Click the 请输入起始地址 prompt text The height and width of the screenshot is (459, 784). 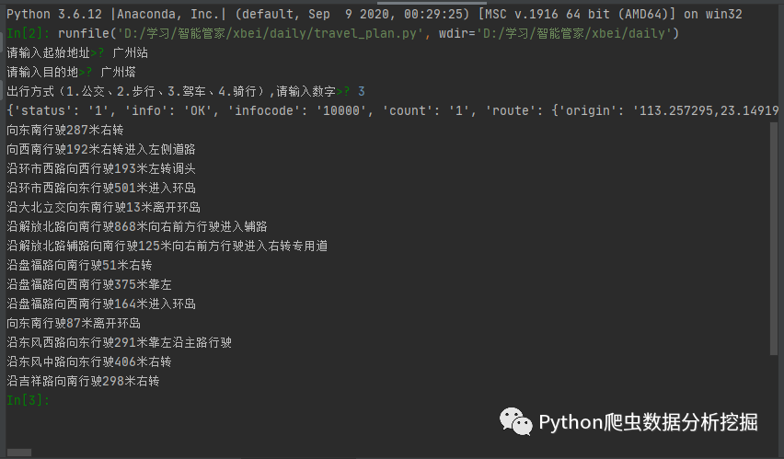point(48,52)
